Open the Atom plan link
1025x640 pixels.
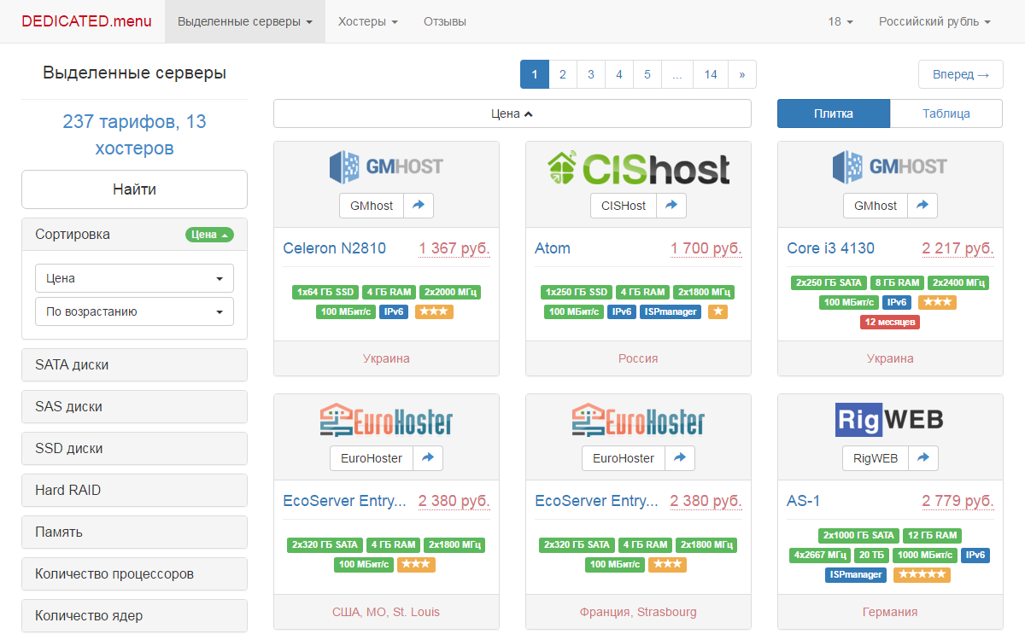pos(553,248)
